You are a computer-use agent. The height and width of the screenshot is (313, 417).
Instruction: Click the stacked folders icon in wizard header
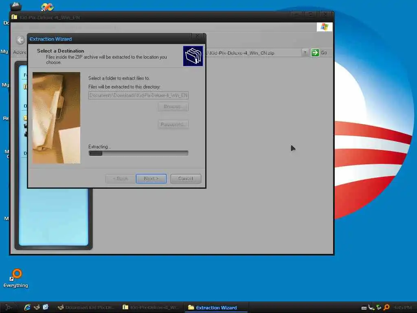[x=193, y=56]
